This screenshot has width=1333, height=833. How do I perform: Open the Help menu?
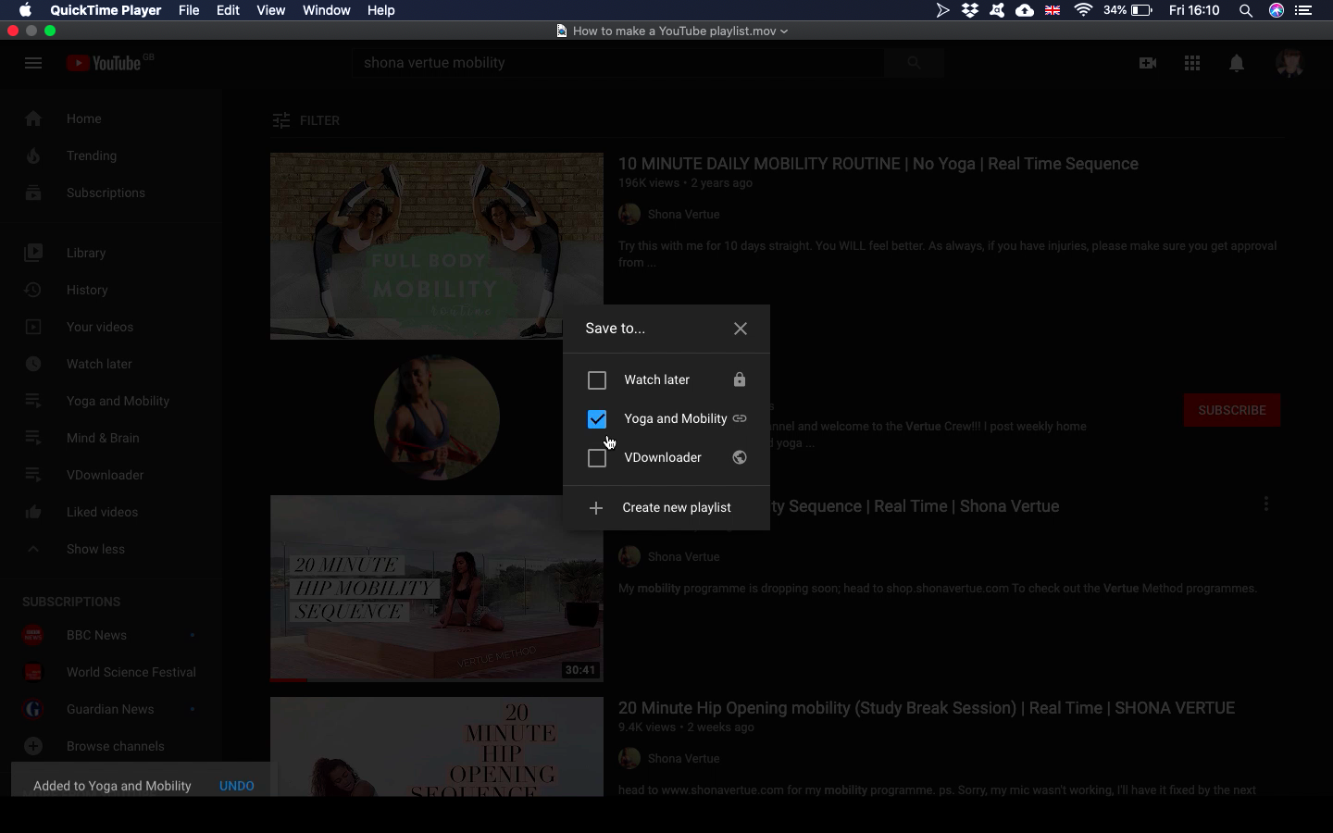pos(380,10)
